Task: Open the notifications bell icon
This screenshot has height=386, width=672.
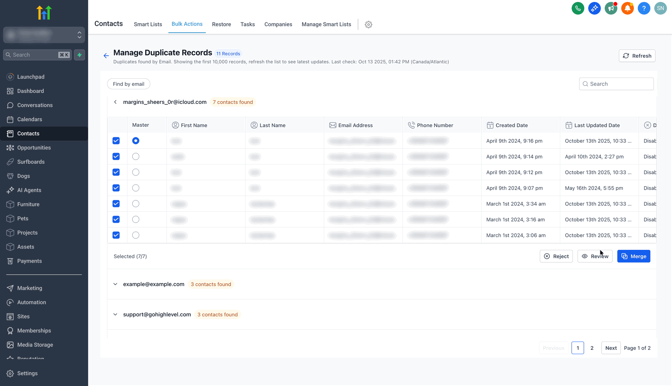Action: [627, 8]
